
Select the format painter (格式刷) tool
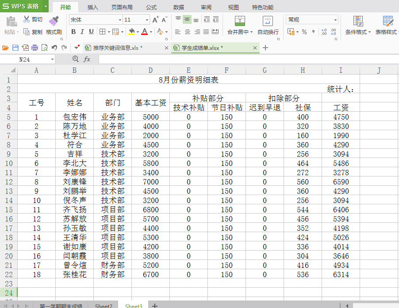tap(54, 26)
